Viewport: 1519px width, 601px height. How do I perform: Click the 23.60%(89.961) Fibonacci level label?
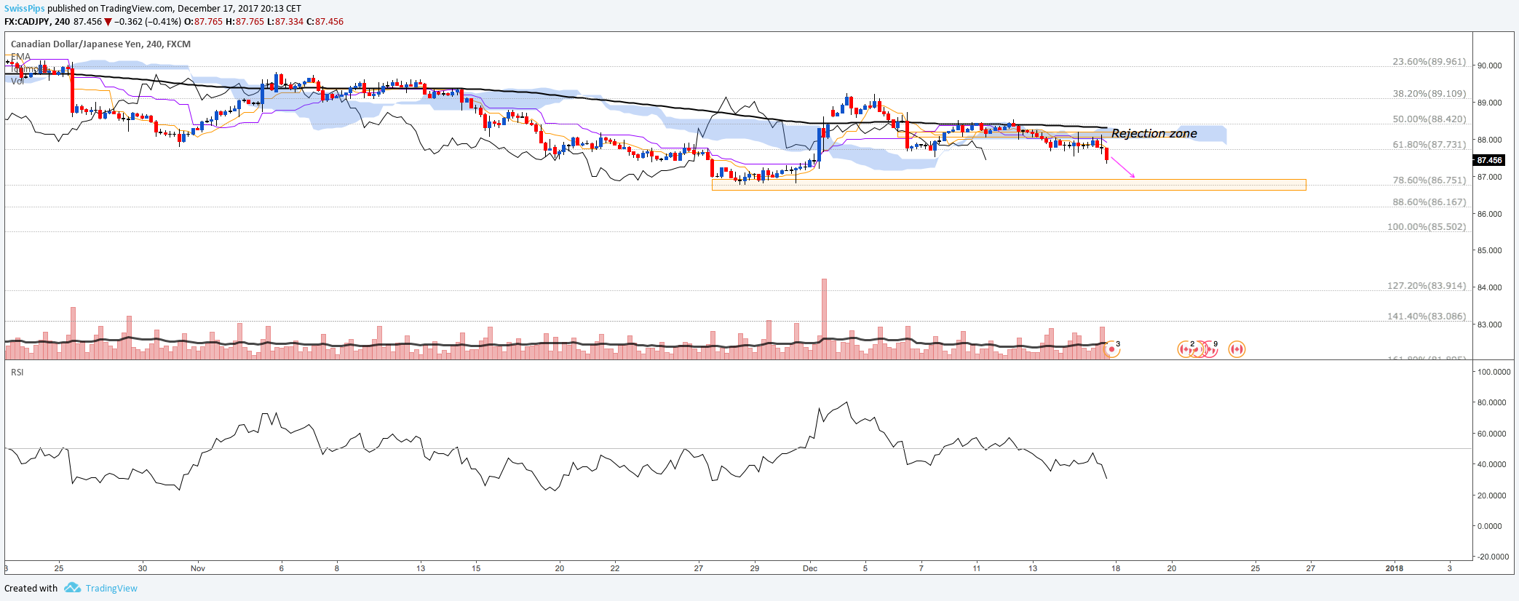pos(1429,62)
